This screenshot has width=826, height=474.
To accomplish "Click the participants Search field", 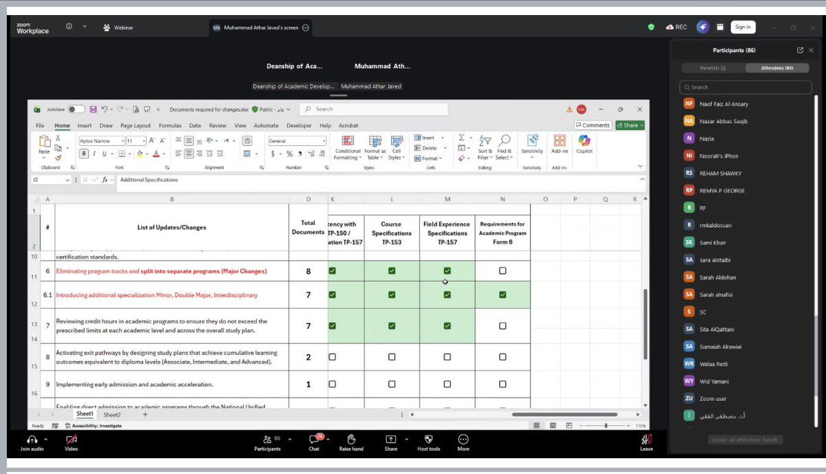I will (745, 87).
